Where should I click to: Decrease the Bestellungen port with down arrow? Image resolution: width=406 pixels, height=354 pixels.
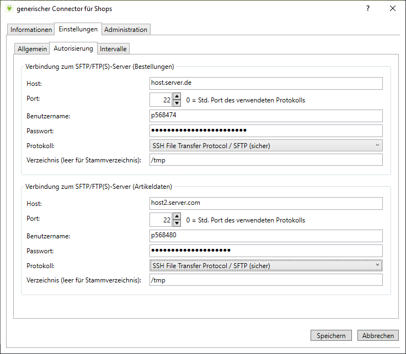(x=177, y=103)
